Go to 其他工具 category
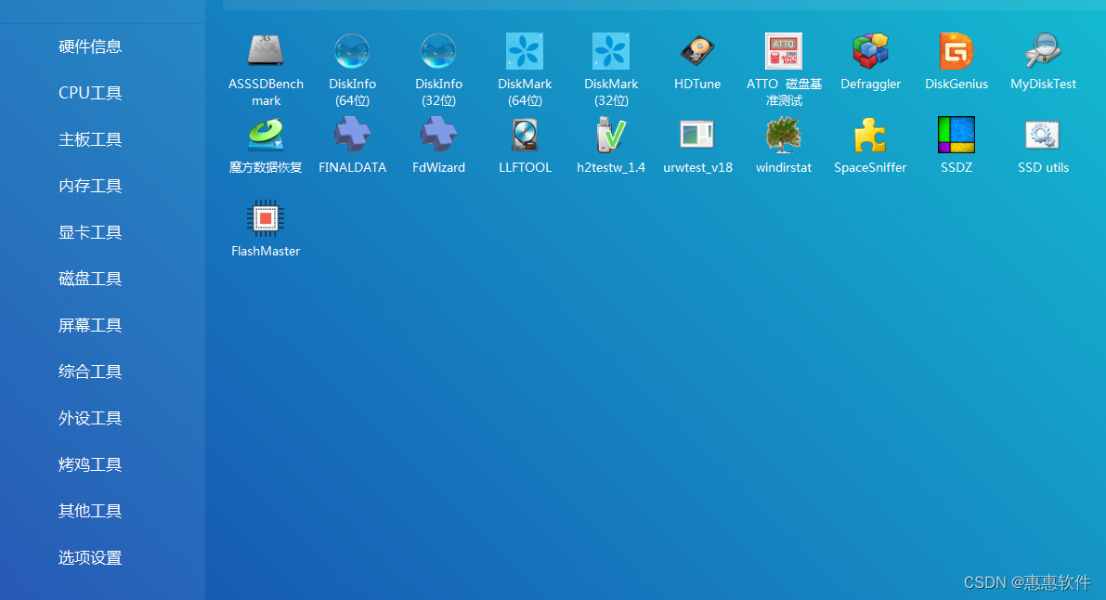Screen dimensions: 1106x600 pyautogui.click(x=90, y=511)
